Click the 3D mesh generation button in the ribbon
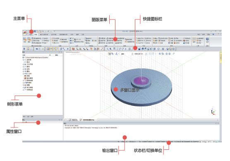The image size is (230, 161). pos(72,43)
